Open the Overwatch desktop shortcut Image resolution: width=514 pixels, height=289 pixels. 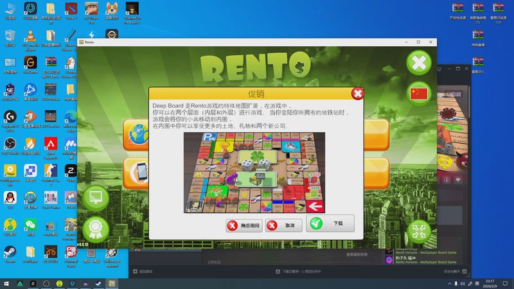pyautogui.click(x=30, y=200)
